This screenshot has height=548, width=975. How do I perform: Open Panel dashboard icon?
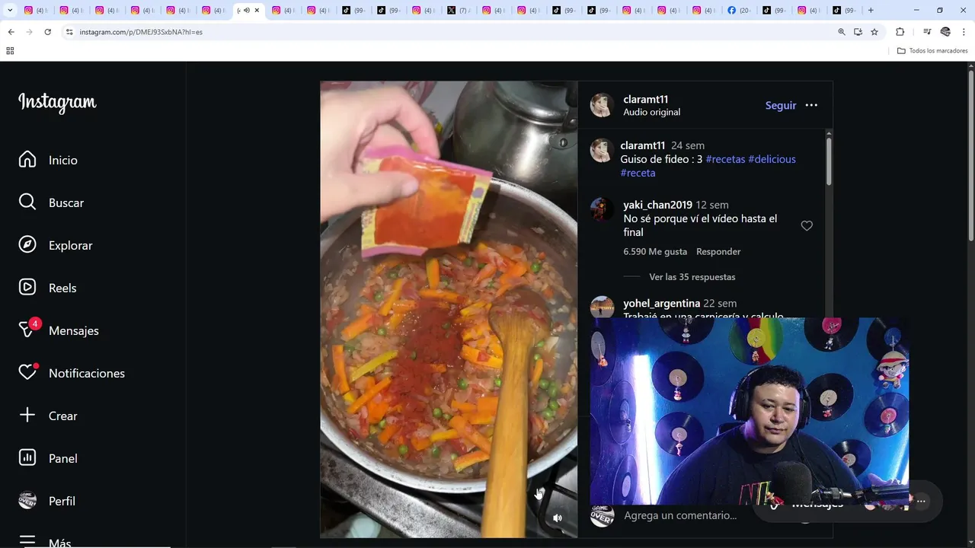point(27,458)
